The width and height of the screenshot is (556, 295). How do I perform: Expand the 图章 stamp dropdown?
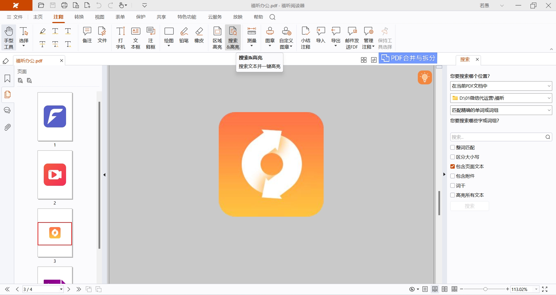coord(270,46)
